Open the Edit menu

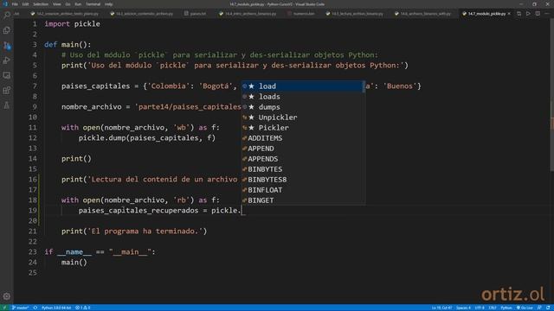pyautogui.click(x=25, y=4)
